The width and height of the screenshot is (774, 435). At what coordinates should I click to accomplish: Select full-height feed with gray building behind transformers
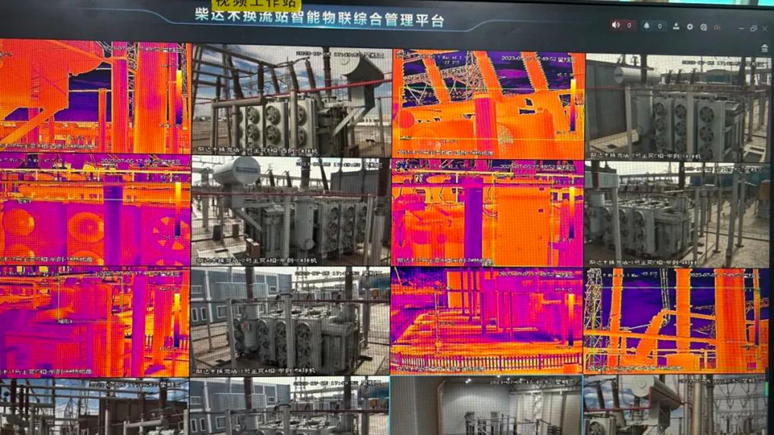tap(290, 321)
